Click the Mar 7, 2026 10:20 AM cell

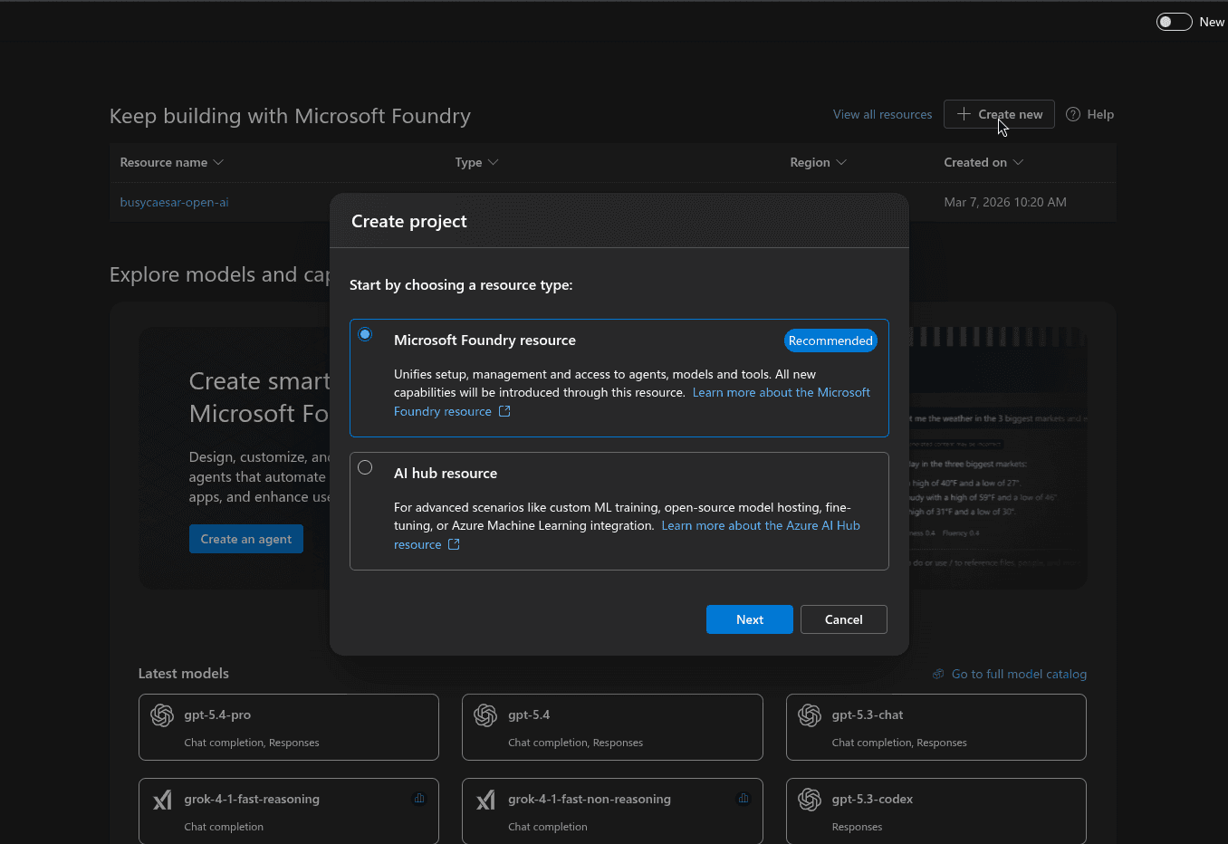click(1005, 202)
